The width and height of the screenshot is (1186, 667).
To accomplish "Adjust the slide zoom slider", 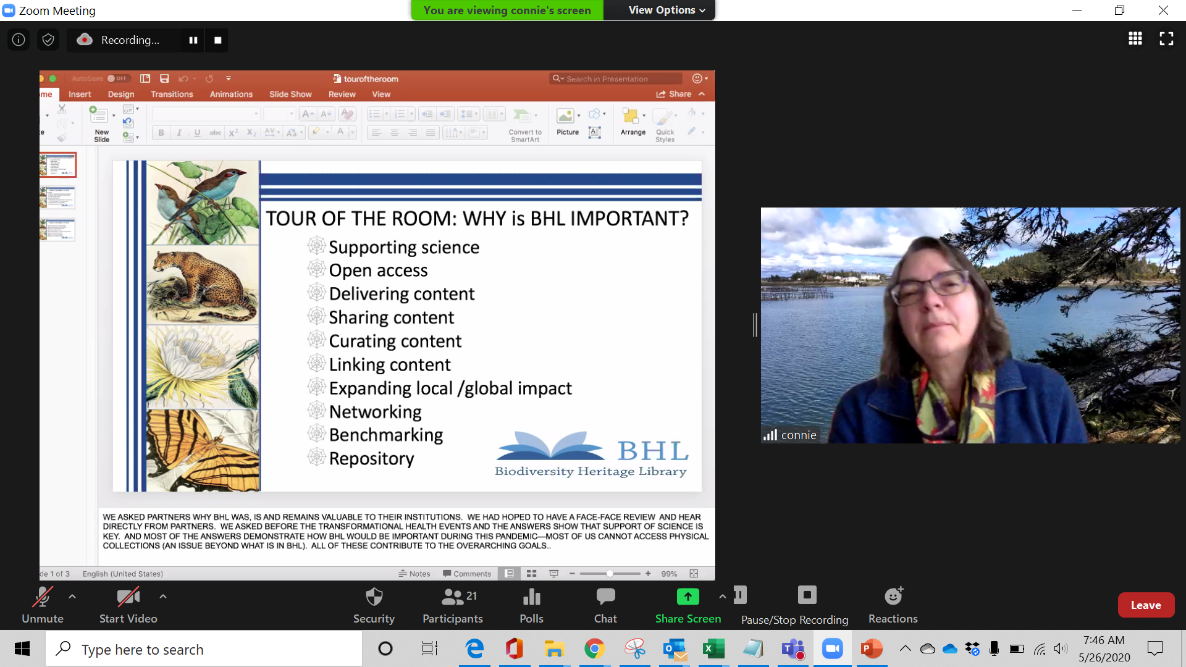I will pyautogui.click(x=610, y=573).
